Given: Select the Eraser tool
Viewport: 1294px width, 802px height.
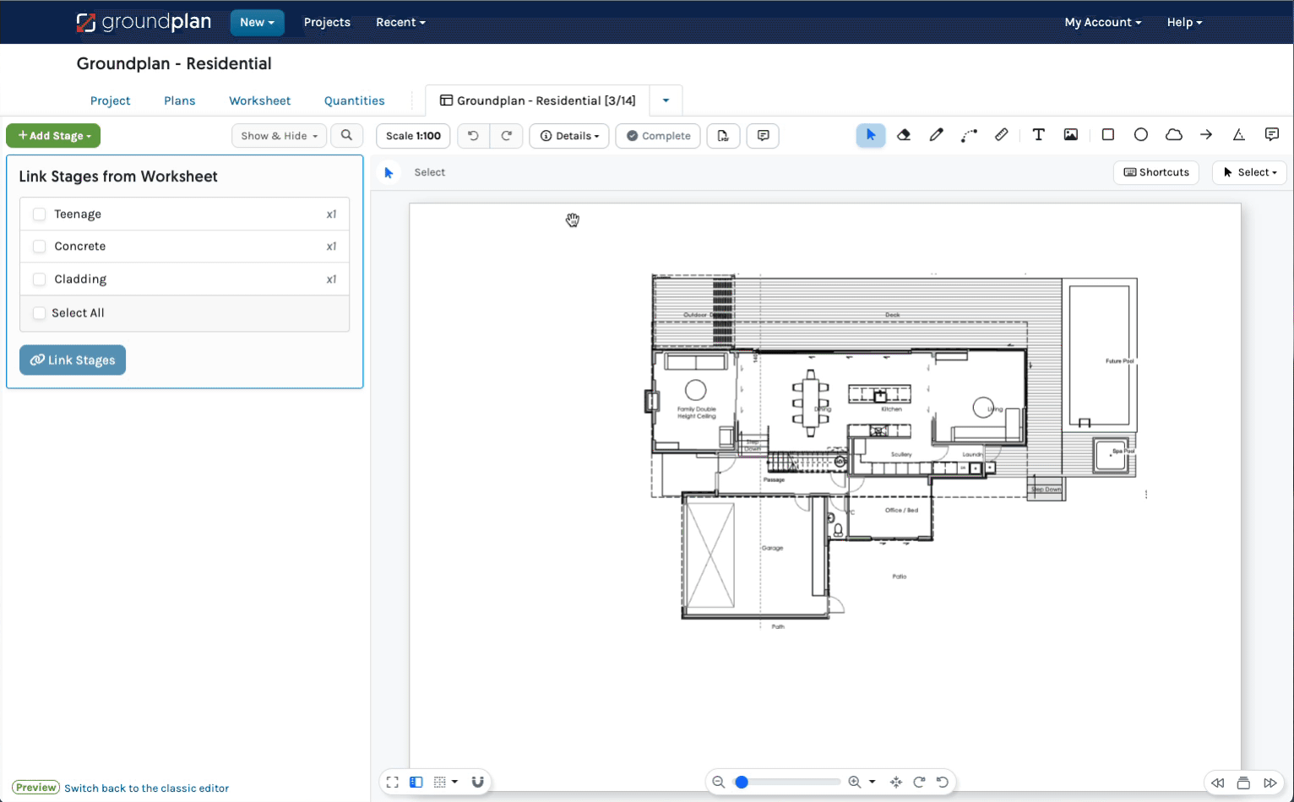Looking at the screenshot, I should pyautogui.click(x=904, y=135).
